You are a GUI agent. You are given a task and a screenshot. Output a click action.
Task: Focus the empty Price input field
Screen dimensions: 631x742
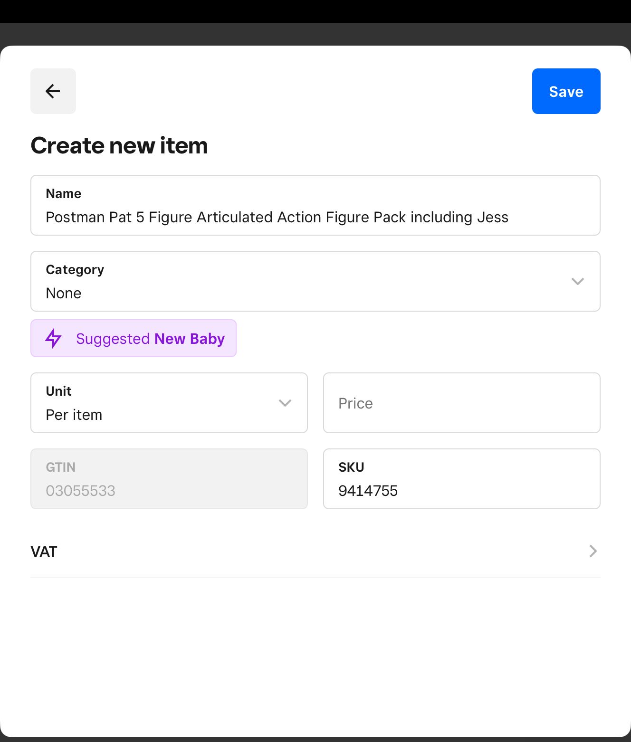click(461, 403)
